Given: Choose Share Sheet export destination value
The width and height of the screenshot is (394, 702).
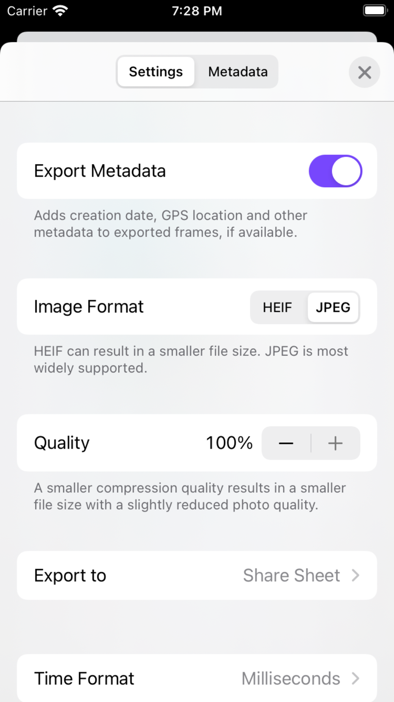Looking at the screenshot, I should tap(291, 575).
